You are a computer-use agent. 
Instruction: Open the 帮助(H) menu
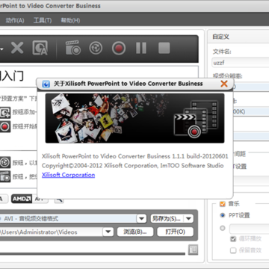point(70,20)
